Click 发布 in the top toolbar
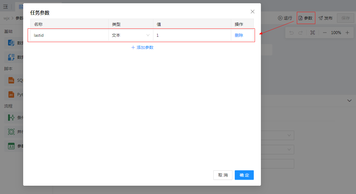This screenshot has width=356, height=194. [325, 18]
